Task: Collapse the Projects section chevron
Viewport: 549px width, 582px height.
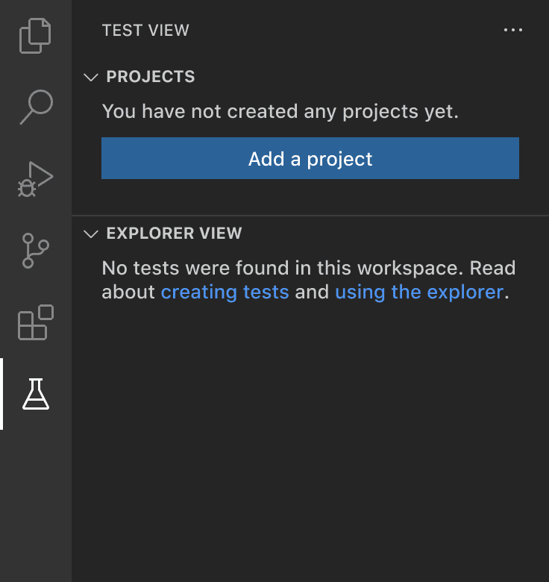Action: pyautogui.click(x=91, y=77)
